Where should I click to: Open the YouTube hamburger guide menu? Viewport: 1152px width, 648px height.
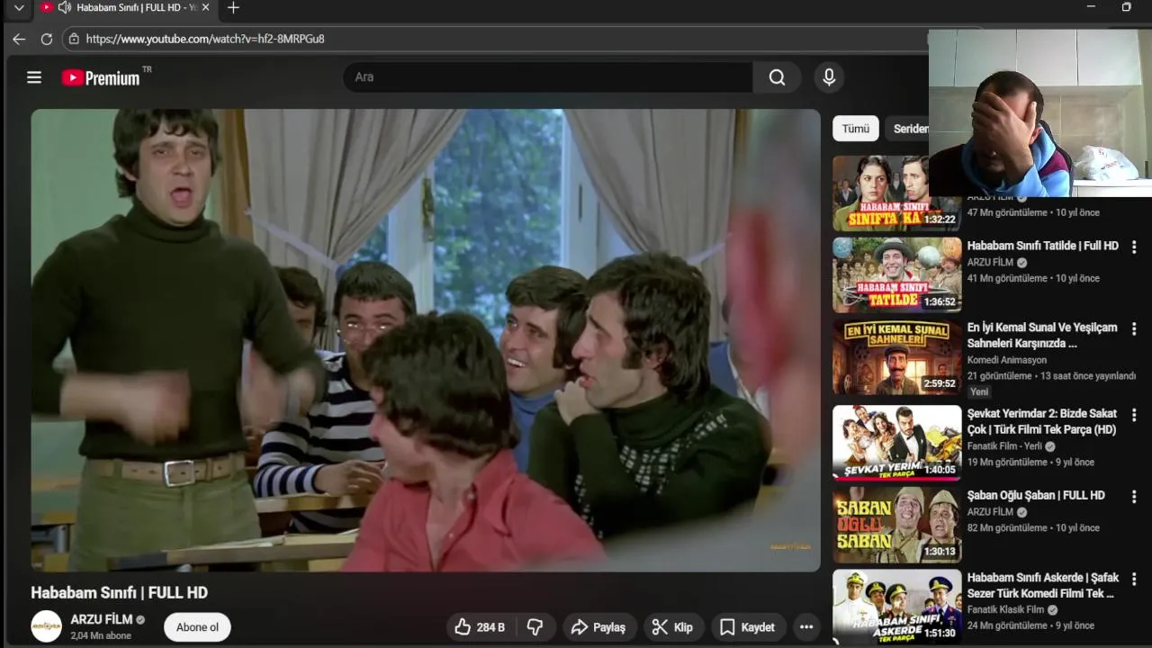coord(34,77)
